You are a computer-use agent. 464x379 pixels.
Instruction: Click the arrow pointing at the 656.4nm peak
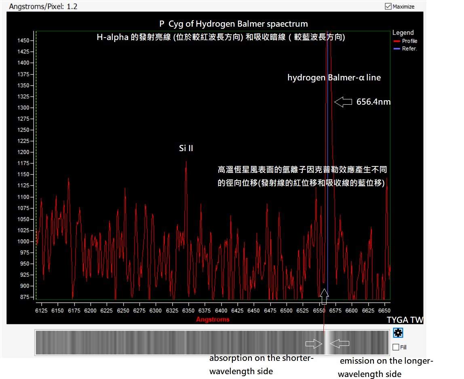point(344,102)
